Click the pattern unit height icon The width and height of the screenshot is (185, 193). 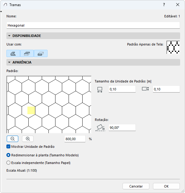point(145,89)
